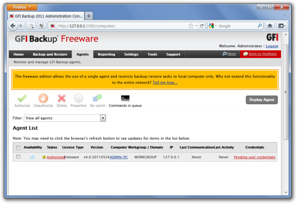Click the WORKGROUP cell
297x204 pixels.
tap(145, 157)
